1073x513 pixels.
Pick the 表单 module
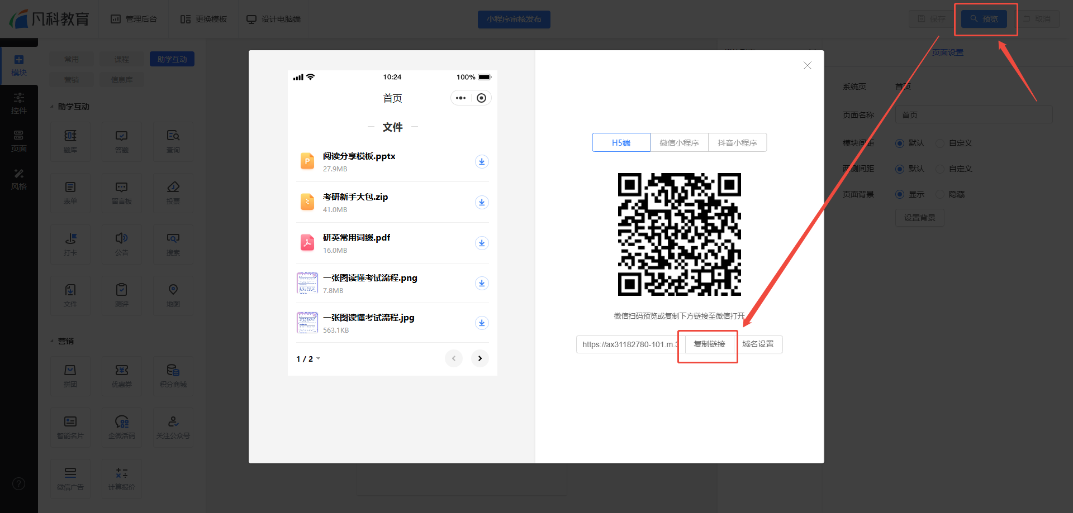point(70,193)
